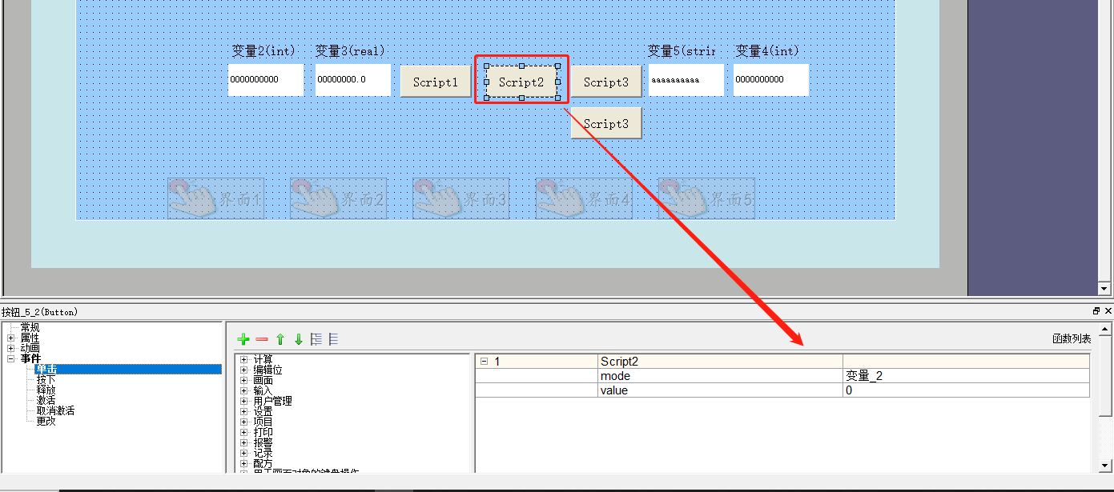
Task: Expand the 输入 function category
Action: (244, 390)
